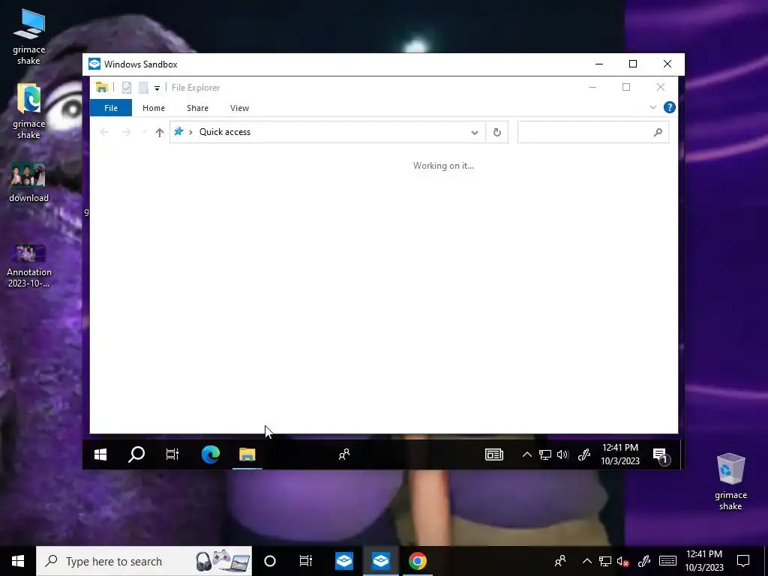
Task: Select the grimace shake computer desktop icon
Action: point(29,37)
